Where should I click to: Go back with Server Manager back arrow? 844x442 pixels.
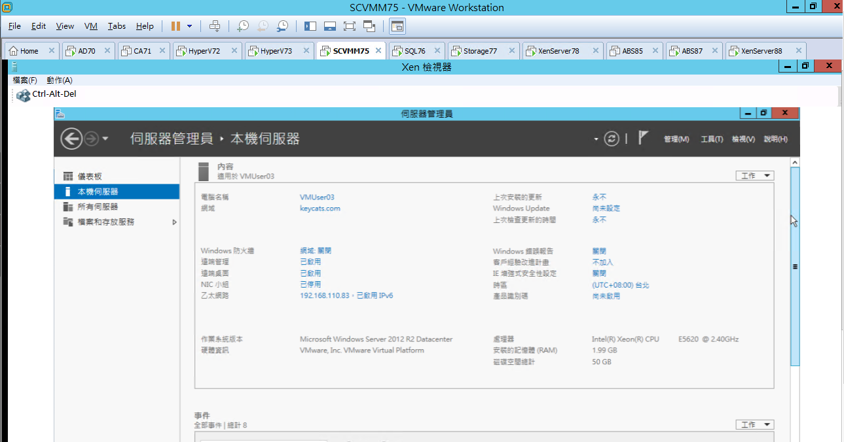(x=71, y=139)
